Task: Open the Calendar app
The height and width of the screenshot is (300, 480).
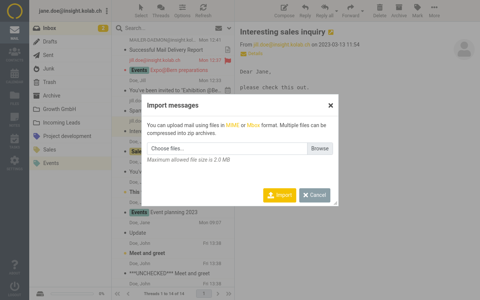Action: 15,76
